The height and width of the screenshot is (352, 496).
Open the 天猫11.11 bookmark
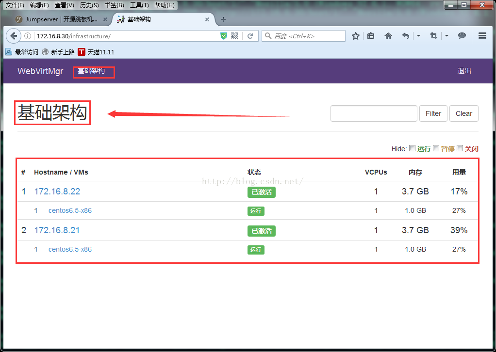tap(97, 52)
